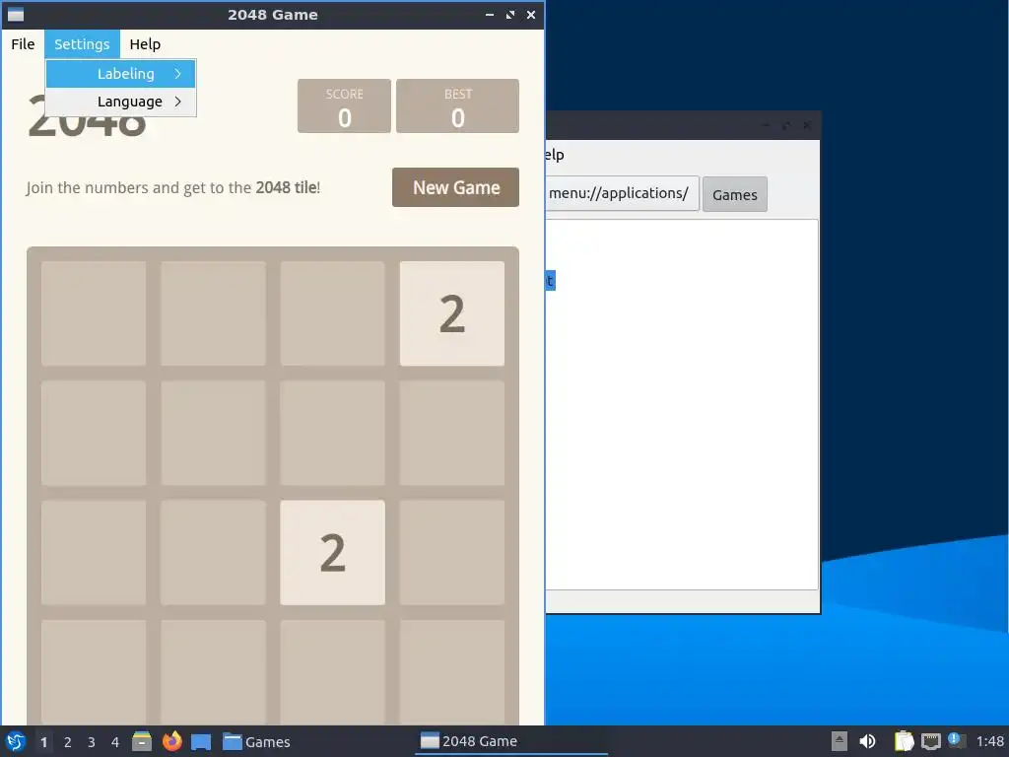Viewport: 1009px width, 757px height.
Task: Launch Firefox from the taskbar
Action: point(171,741)
